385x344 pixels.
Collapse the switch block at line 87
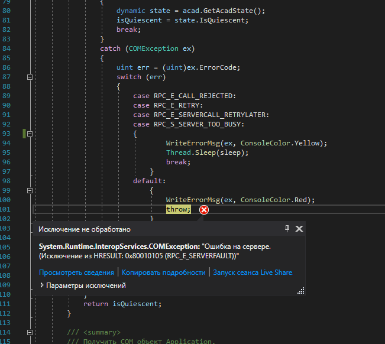(x=30, y=77)
